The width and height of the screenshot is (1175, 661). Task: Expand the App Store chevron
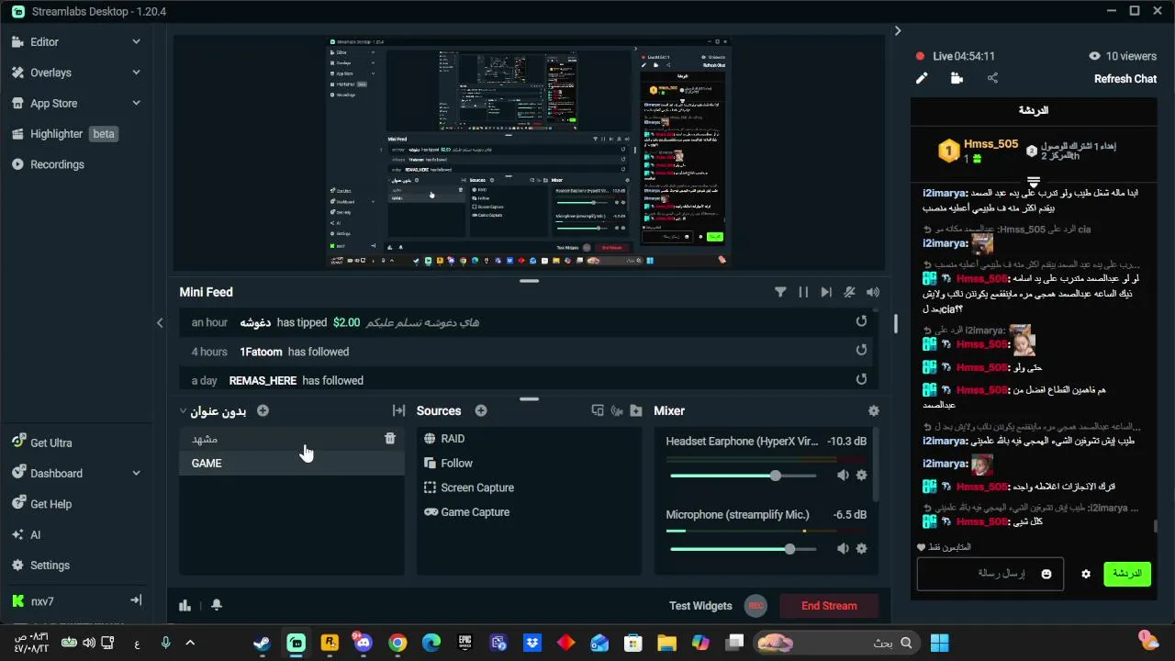click(136, 103)
